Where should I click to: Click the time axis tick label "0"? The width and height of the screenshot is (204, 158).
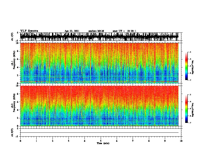[20, 141]
